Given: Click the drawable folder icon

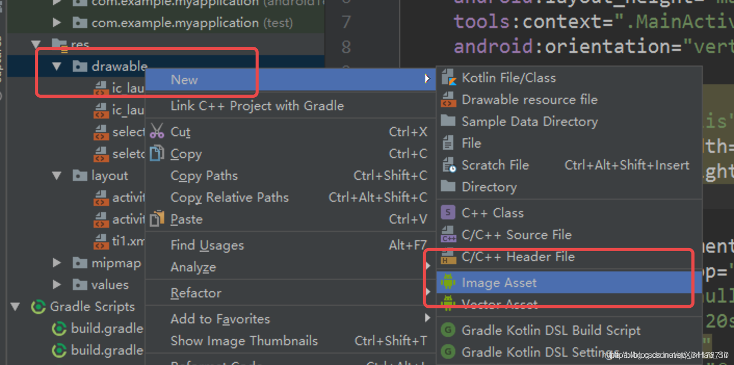Looking at the screenshot, I should click(80, 66).
